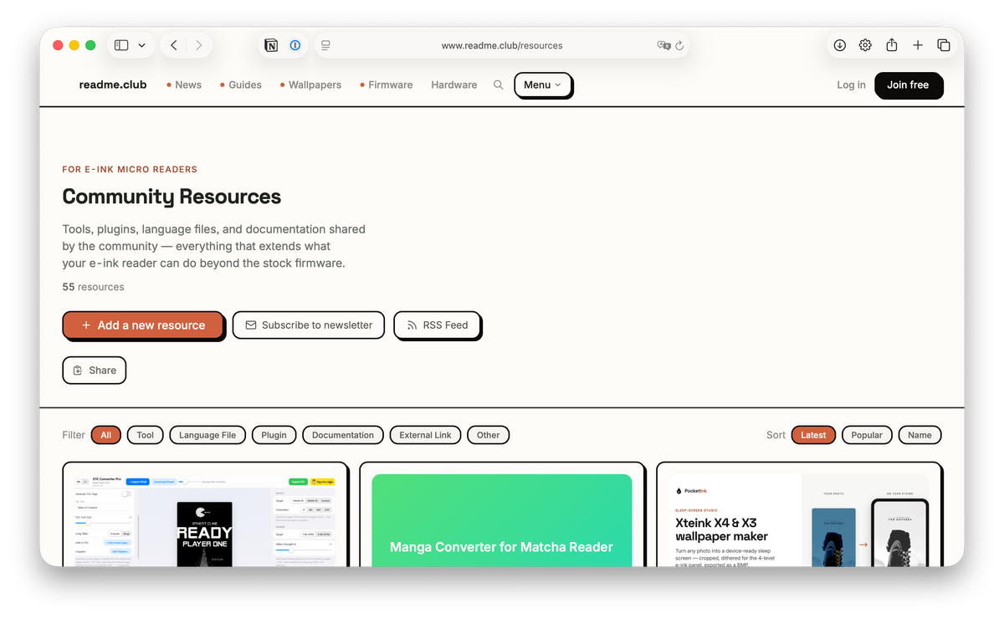Go forward with the Safari forward arrow
The image size is (1004, 619).
click(198, 45)
